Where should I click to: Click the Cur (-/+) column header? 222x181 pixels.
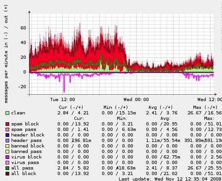pyautogui.click(x=71, y=107)
